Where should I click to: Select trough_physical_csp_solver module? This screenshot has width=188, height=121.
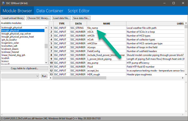pos(23,34)
